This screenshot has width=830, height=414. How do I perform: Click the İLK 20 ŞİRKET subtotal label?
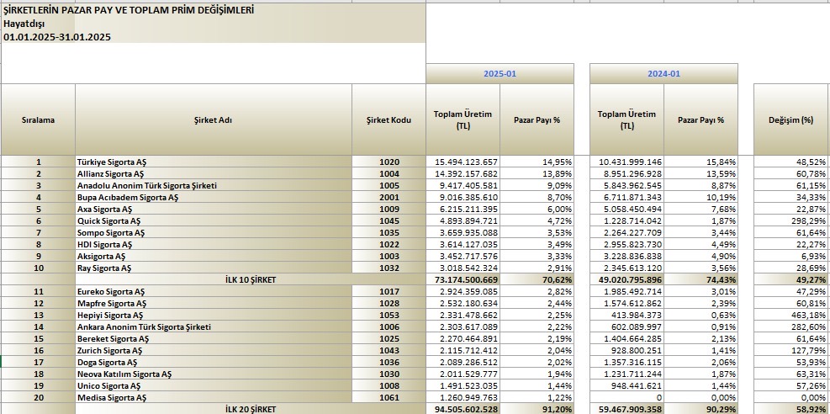251,409
